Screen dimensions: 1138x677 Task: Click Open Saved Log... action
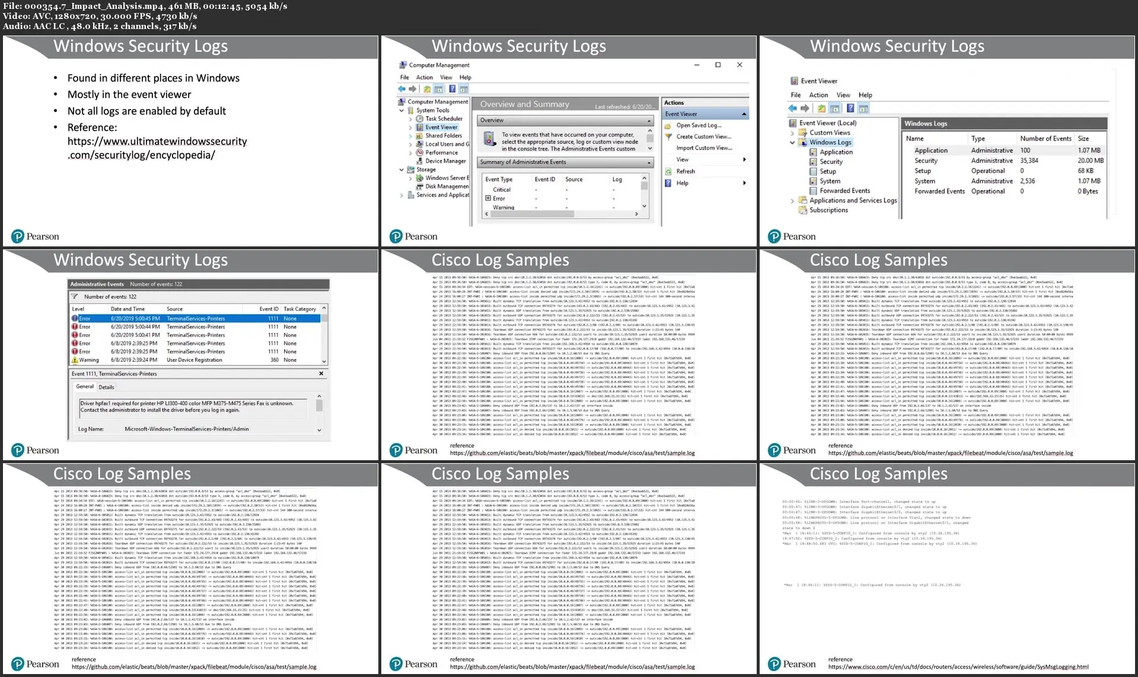699,126
